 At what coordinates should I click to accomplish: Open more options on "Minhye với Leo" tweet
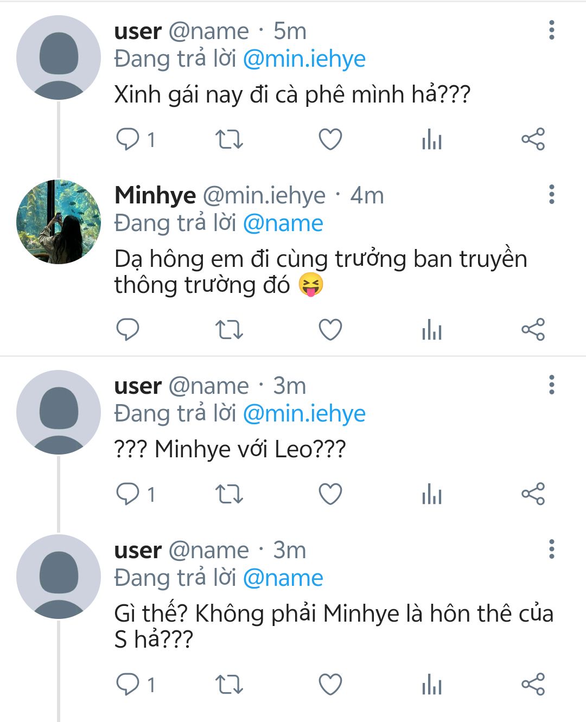pos(552,385)
